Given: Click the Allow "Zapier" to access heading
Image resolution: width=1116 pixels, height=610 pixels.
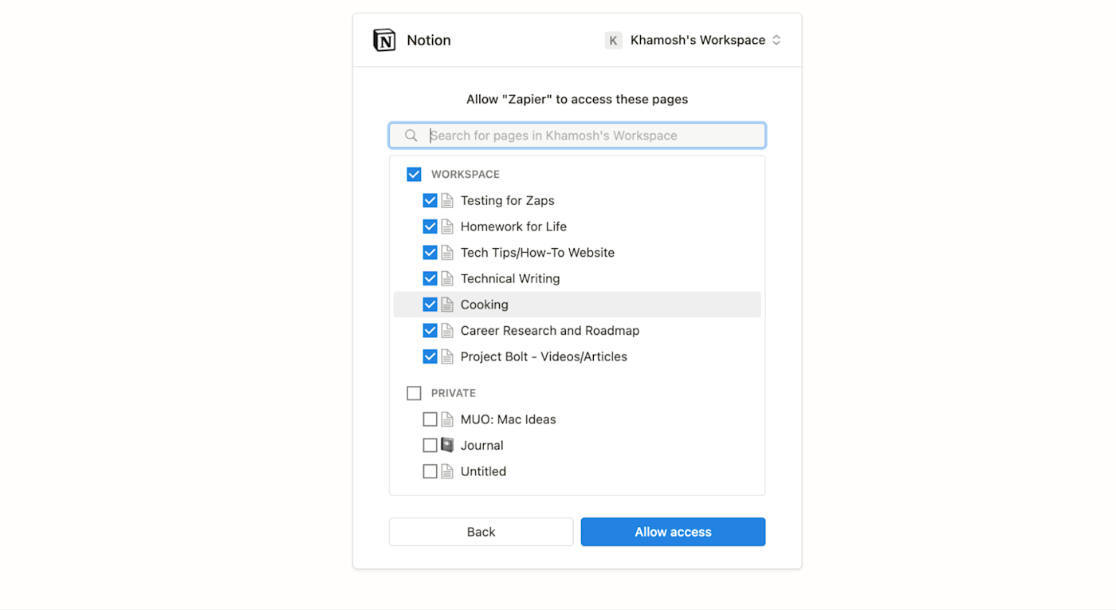Looking at the screenshot, I should pos(577,100).
